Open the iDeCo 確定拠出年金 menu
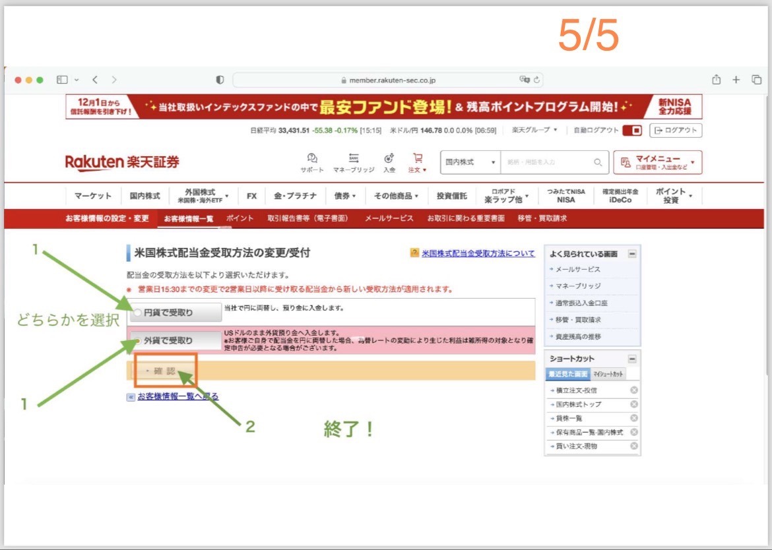 (x=620, y=196)
